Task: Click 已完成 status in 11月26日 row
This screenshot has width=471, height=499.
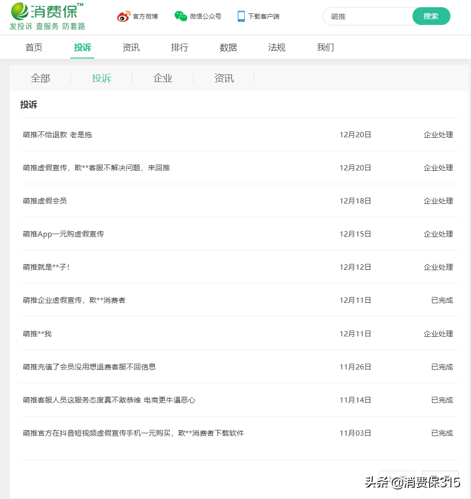Action: [442, 367]
